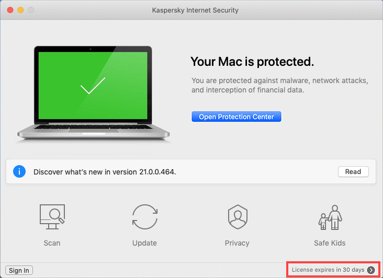Click the Sign In button

pyautogui.click(x=19, y=270)
